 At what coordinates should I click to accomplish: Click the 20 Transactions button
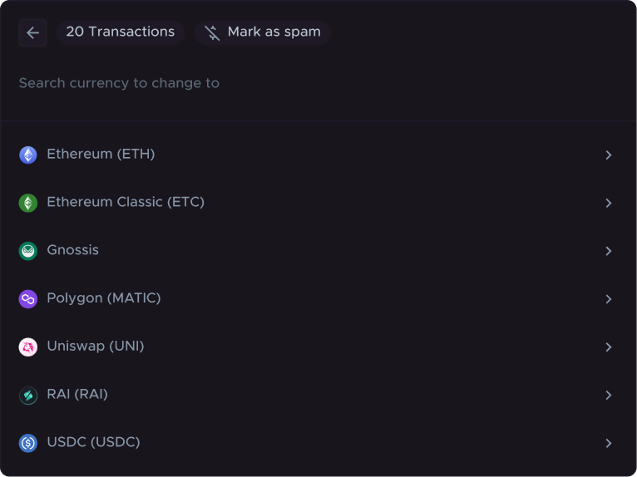tap(121, 32)
